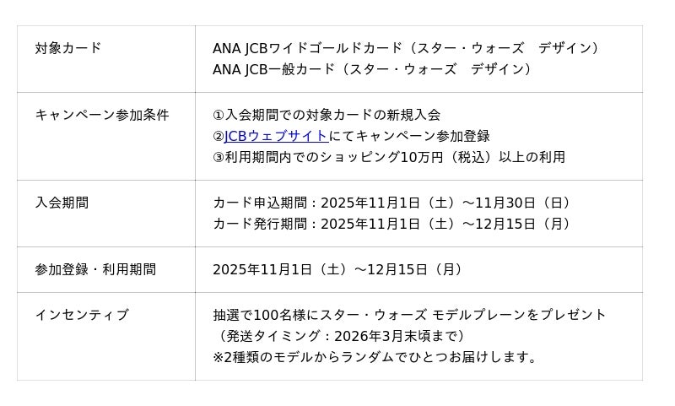The image size is (675, 406).
Task: Click the 対象カード row header
Action: coord(68,48)
